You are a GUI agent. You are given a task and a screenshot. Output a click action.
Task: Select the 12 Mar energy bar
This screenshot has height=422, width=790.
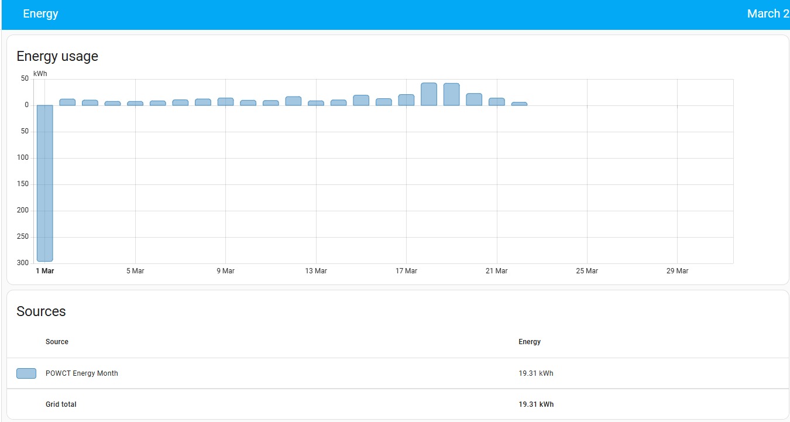tap(293, 101)
